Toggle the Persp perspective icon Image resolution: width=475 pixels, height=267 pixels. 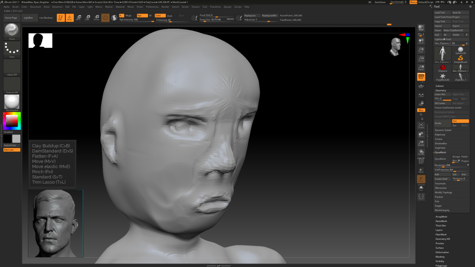[x=421, y=77]
